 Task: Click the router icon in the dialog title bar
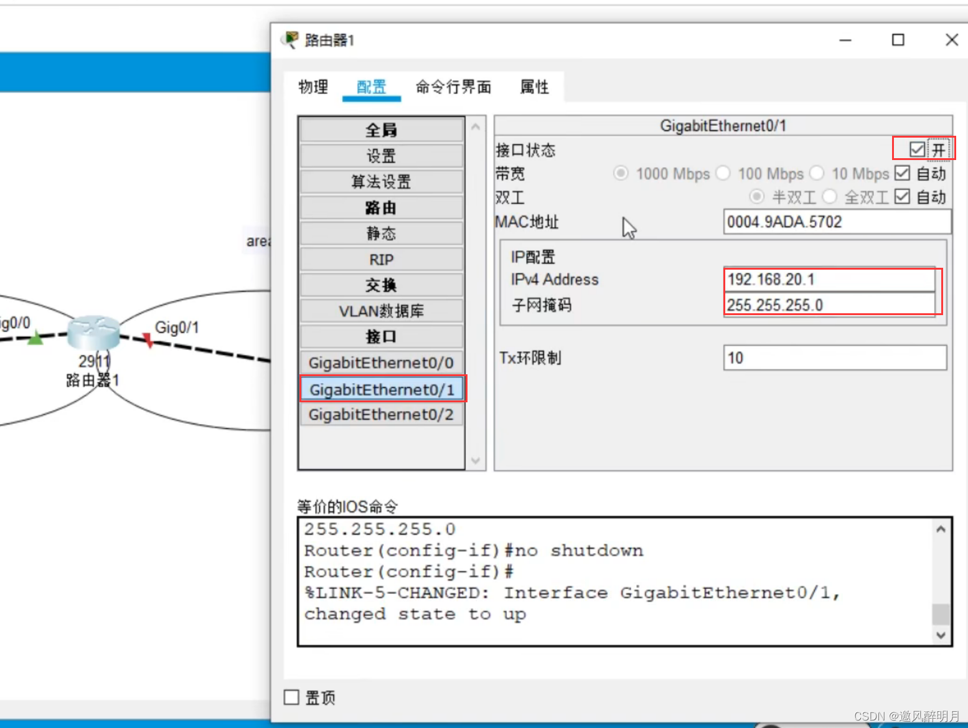point(289,39)
